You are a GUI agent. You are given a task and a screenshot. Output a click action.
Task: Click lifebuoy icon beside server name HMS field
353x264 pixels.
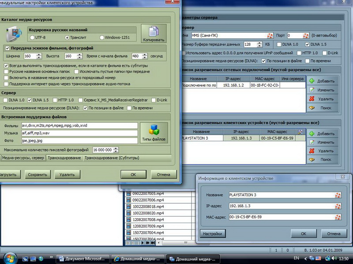[270, 36]
